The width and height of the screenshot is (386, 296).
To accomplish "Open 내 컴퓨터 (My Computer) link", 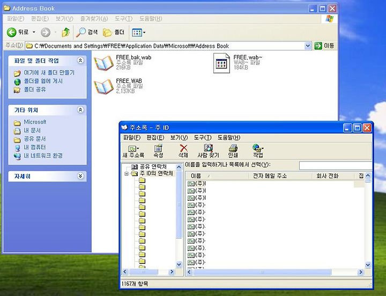I will tap(35, 147).
